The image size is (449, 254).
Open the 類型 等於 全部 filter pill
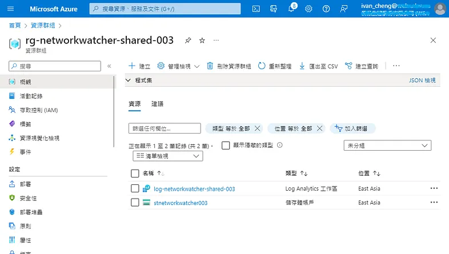(x=231, y=129)
